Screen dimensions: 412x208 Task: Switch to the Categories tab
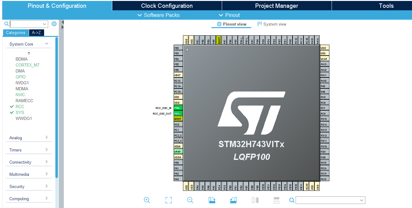(x=16, y=32)
